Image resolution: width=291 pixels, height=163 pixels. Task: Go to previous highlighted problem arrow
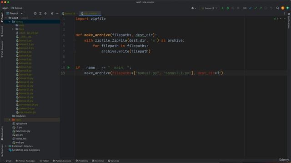point(281,19)
